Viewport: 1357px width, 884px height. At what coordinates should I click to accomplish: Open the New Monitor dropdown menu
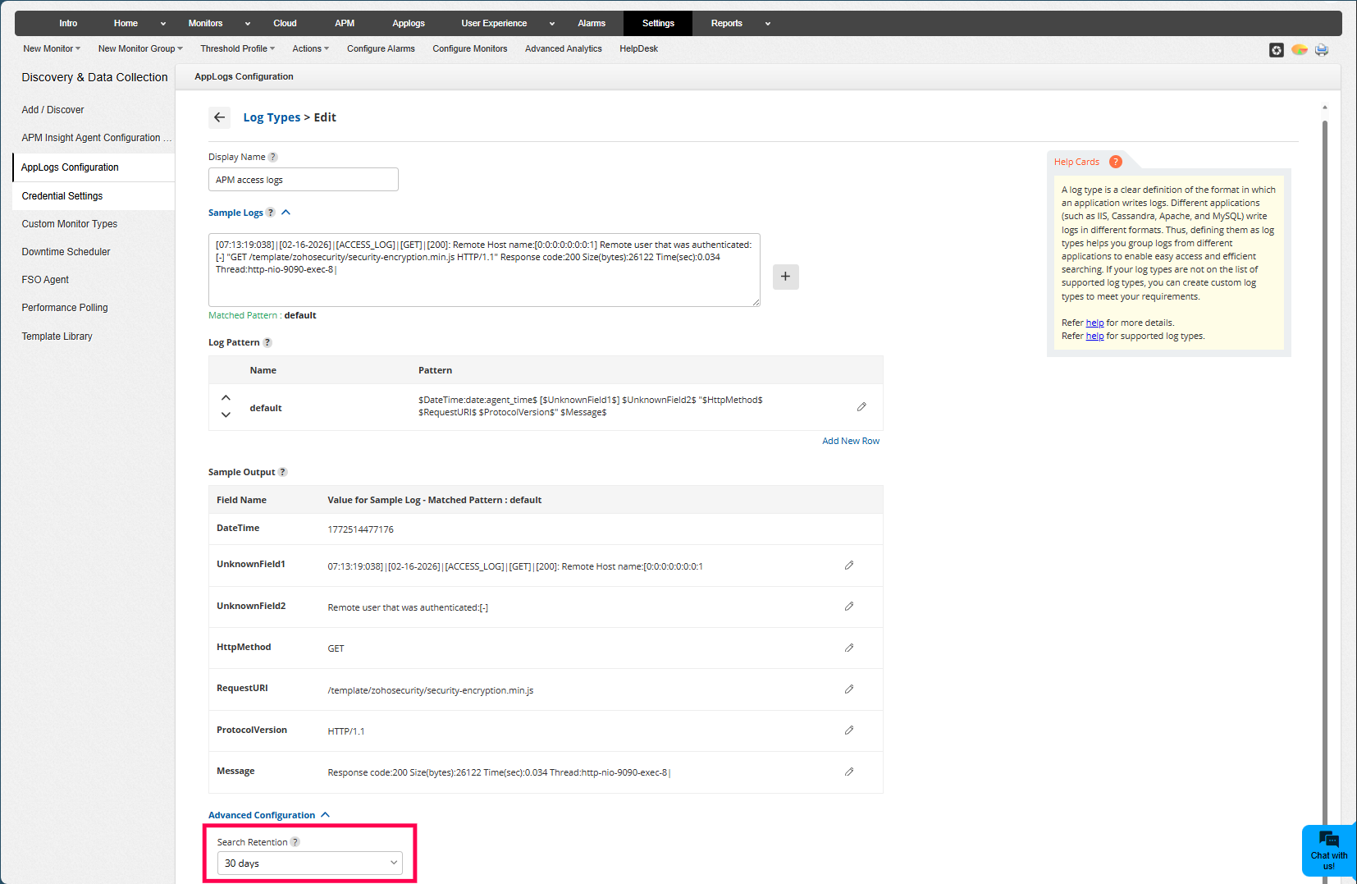pyautogui.click(x=52, y=48)
